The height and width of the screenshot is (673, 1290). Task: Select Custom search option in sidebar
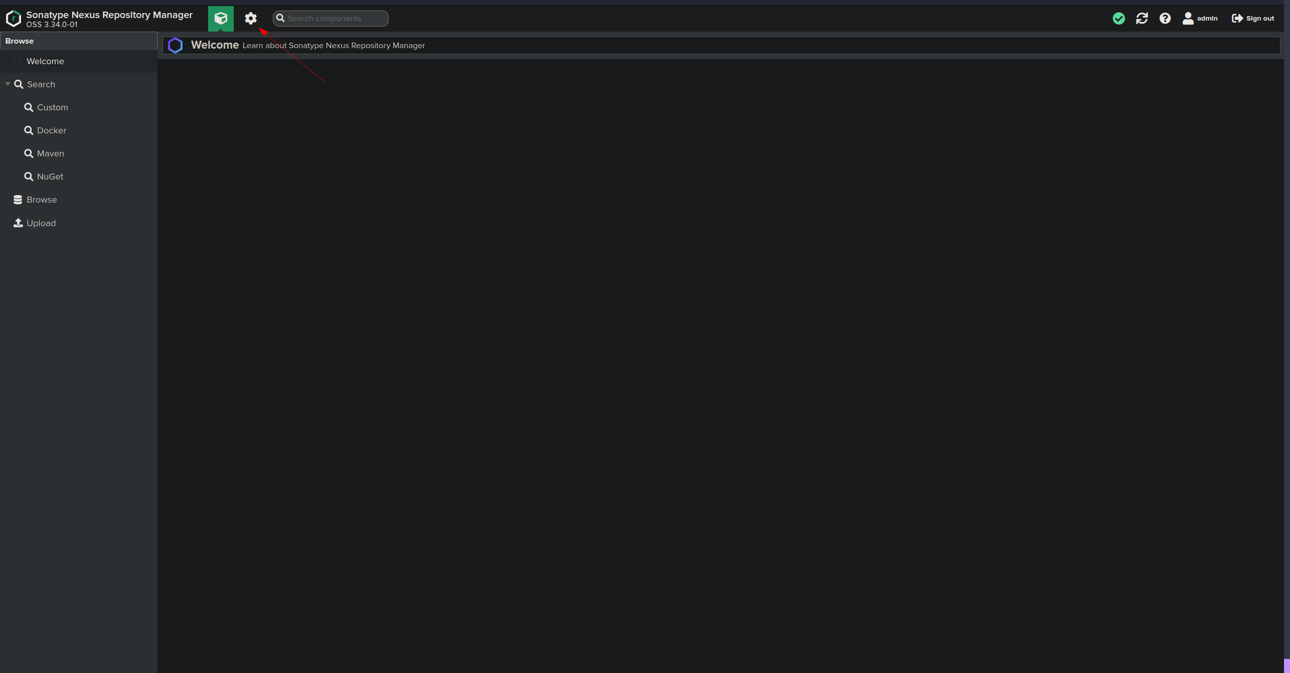(52, 107)
